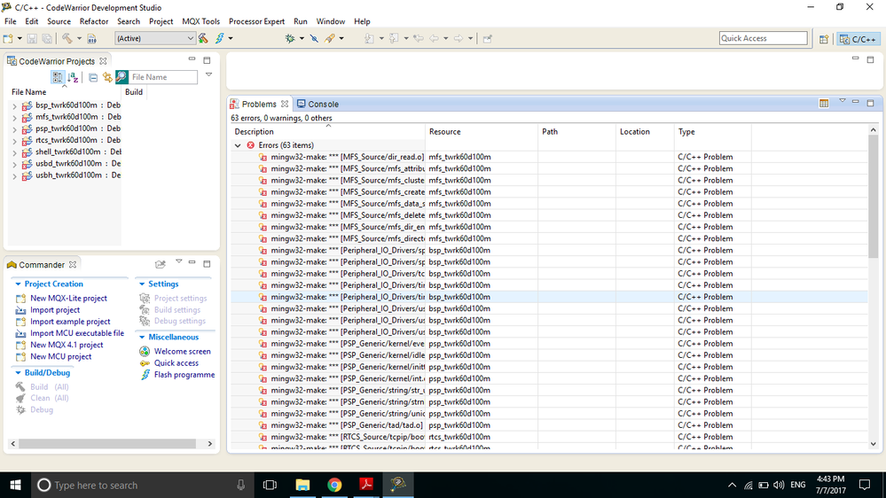
Task: Expand psp_twrk60d100m project
Action: point(14,129)
